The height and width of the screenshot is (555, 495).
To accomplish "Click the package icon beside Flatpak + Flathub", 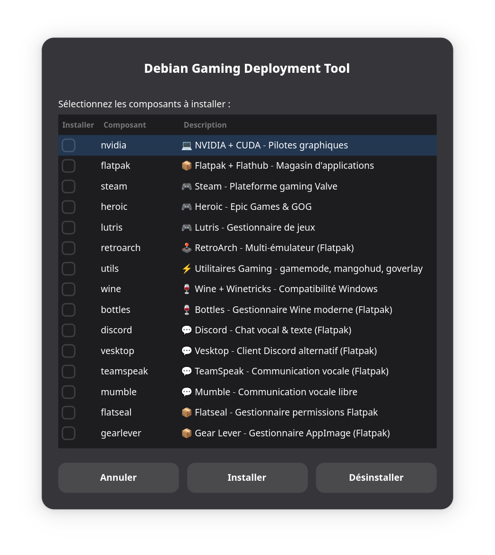I will (x=186, y=165).
